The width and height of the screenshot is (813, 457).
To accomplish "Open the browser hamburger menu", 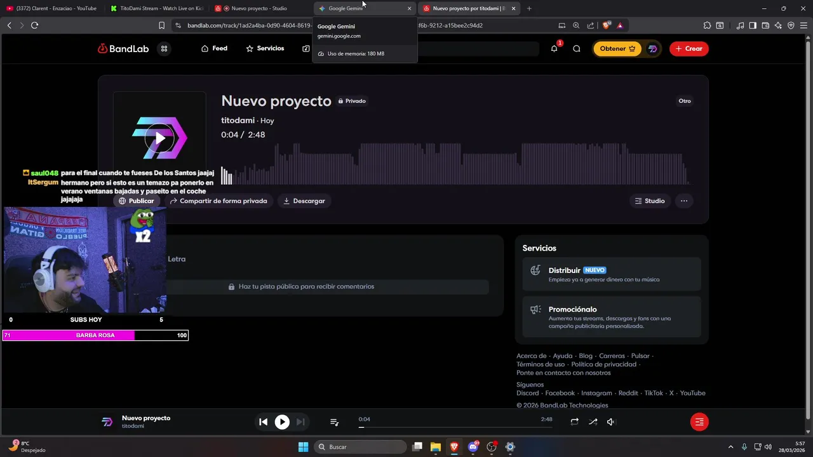I will 803,25.
